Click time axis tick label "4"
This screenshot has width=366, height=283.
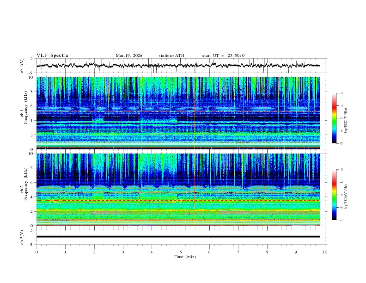[x=152, y=252]
